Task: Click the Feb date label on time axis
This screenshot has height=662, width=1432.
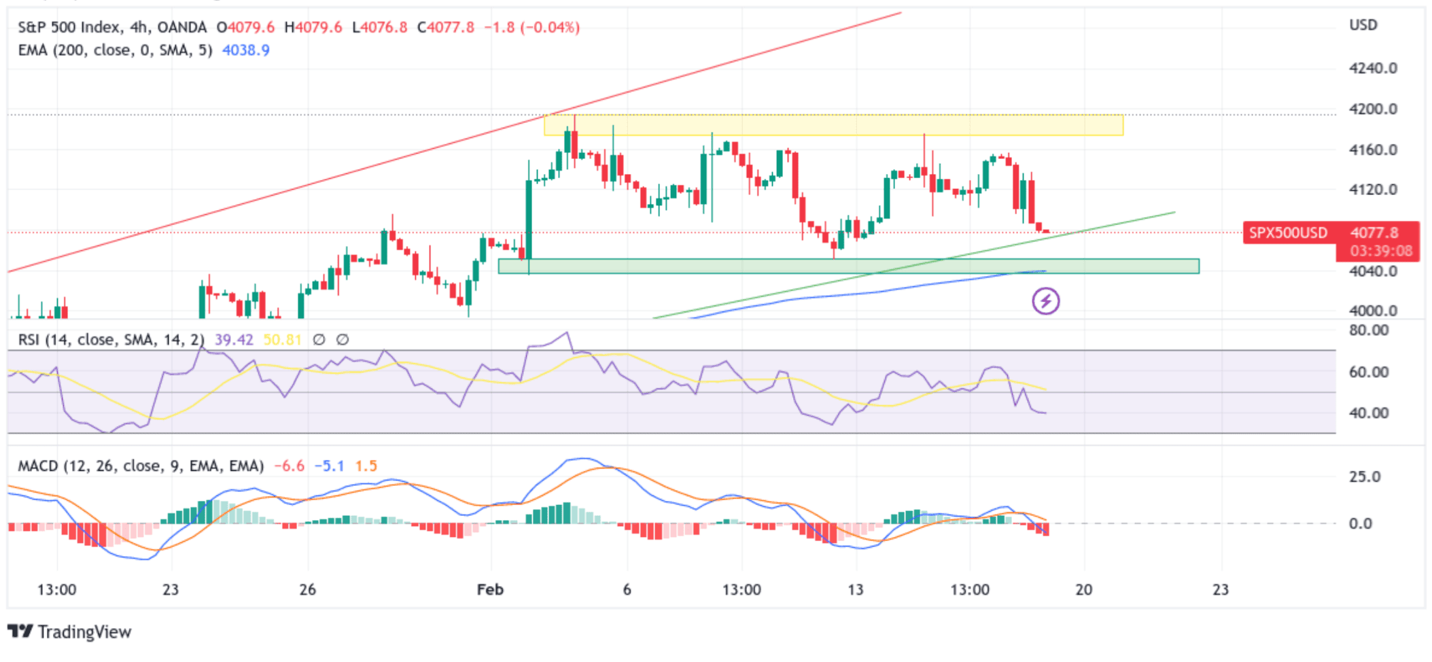Action: click(490, 589)
